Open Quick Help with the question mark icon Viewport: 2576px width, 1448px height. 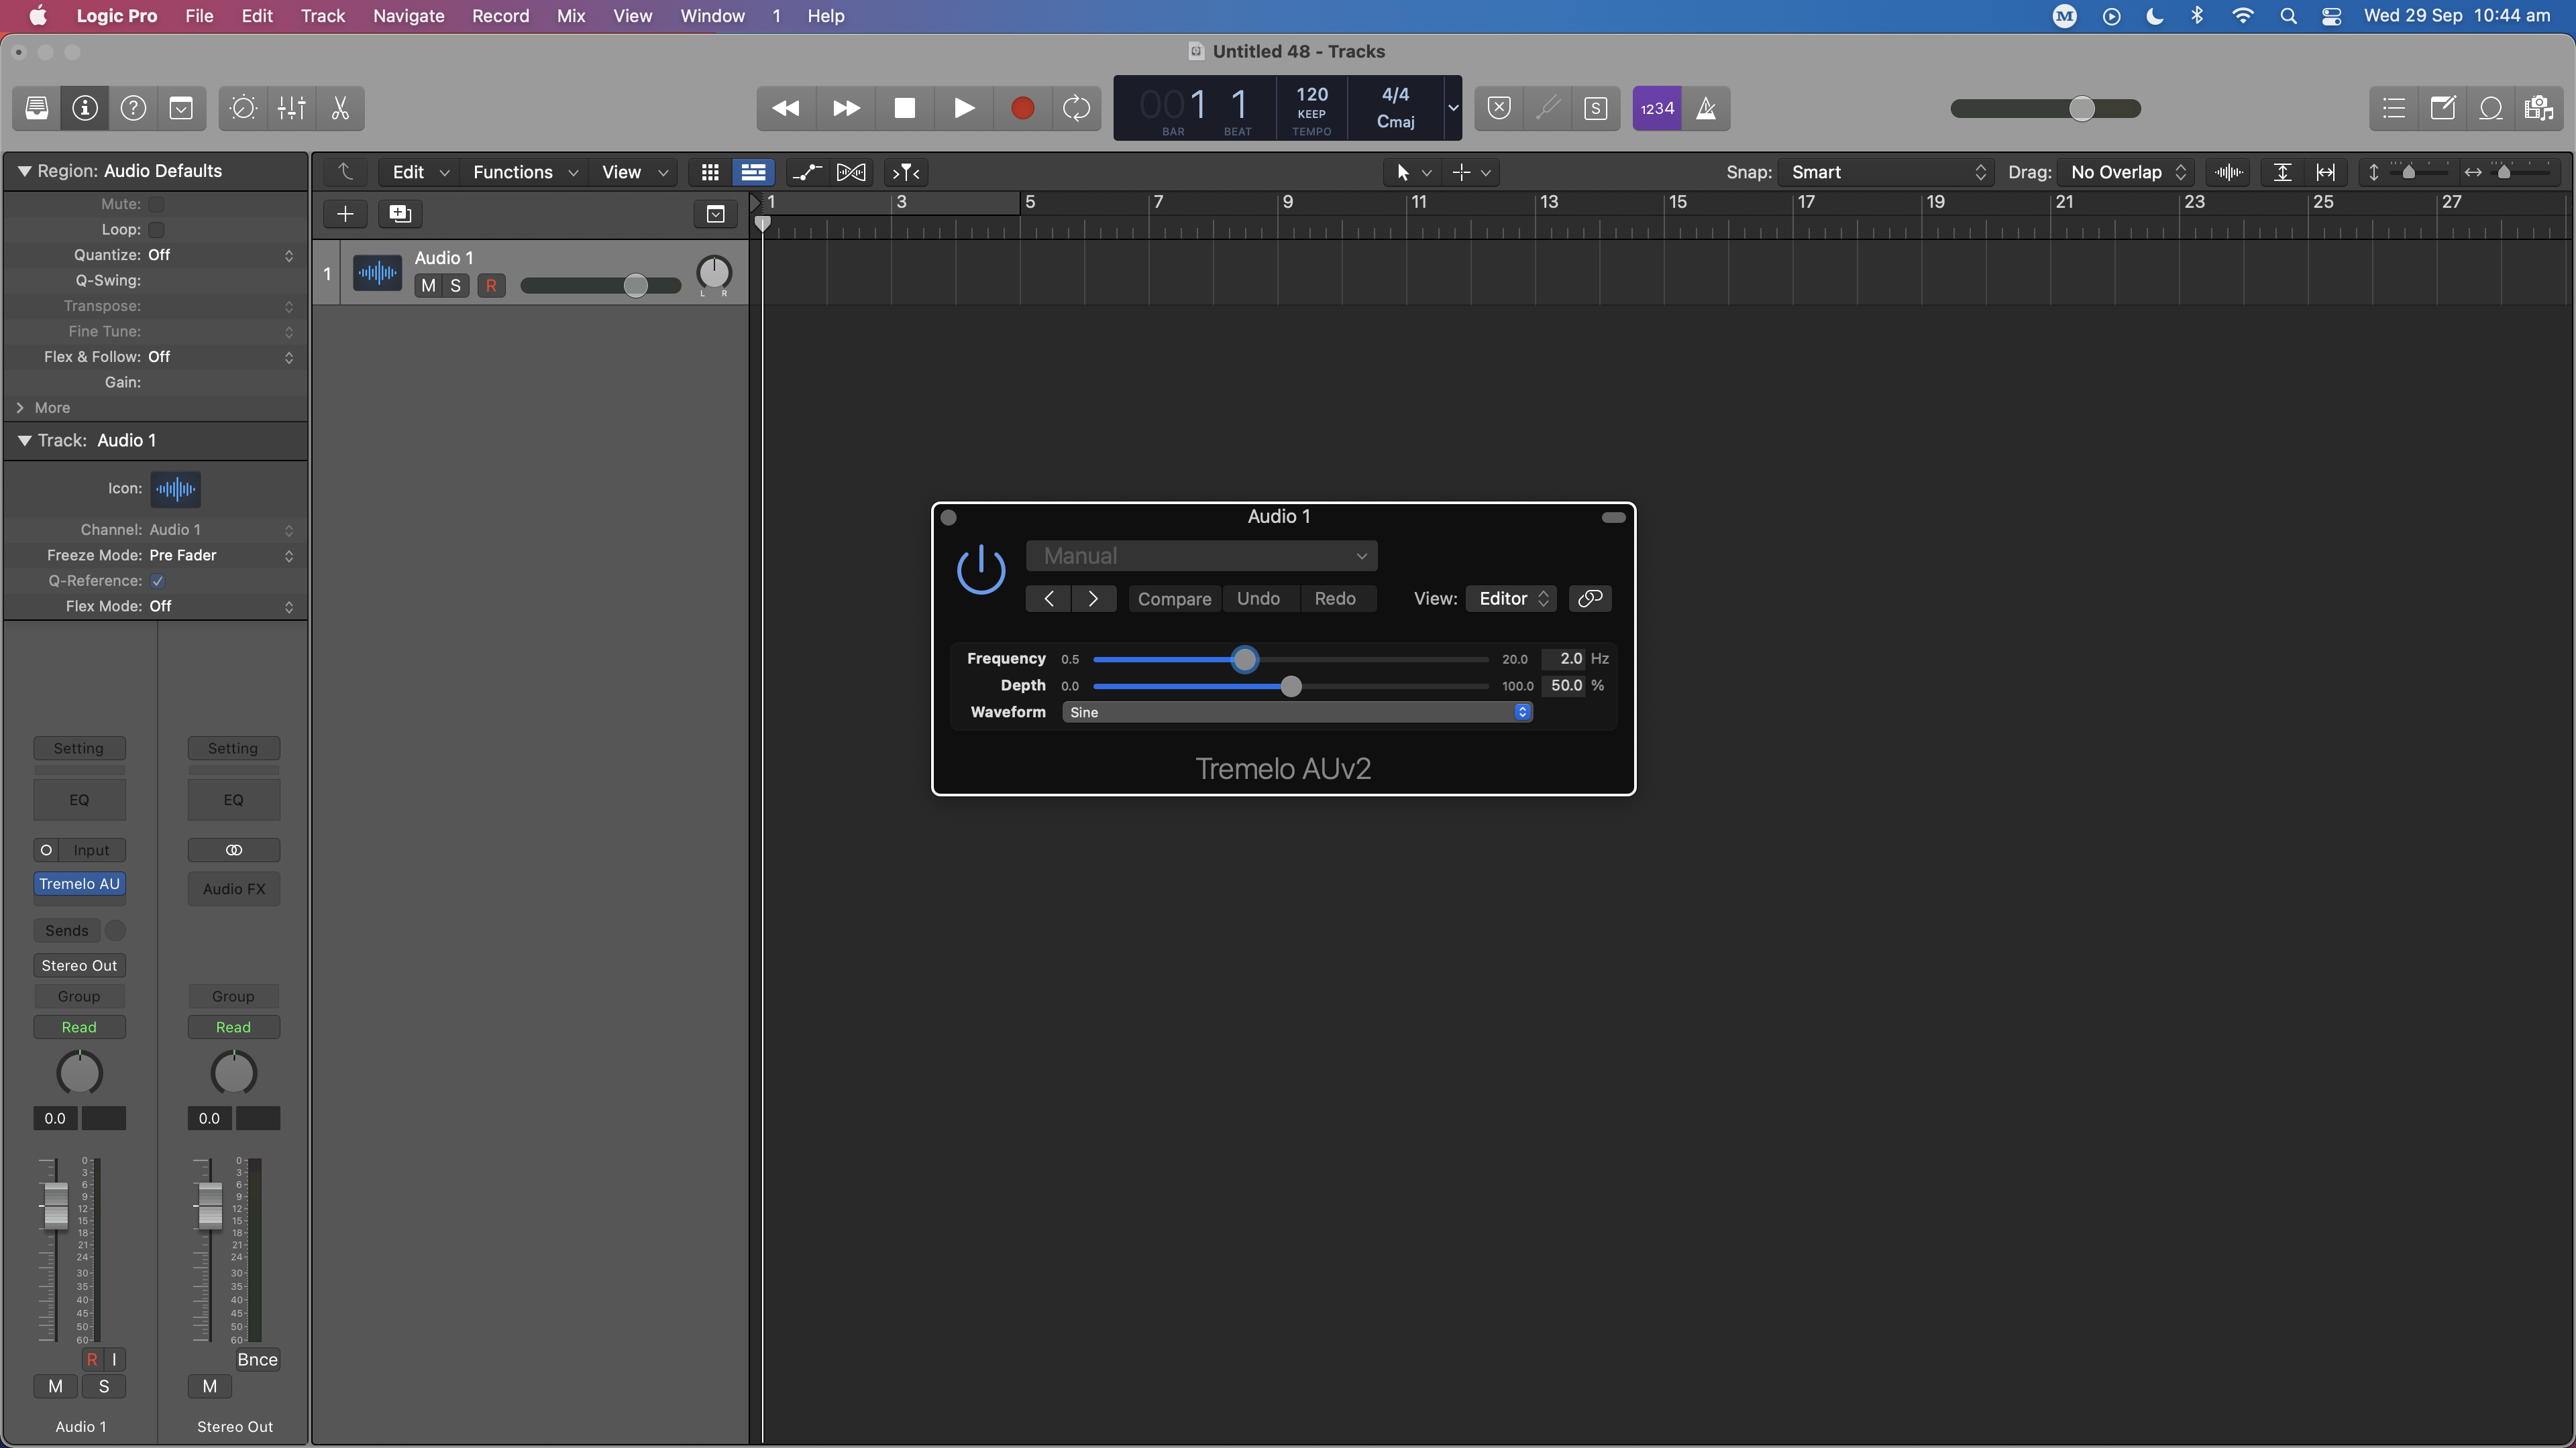[133, 108]
